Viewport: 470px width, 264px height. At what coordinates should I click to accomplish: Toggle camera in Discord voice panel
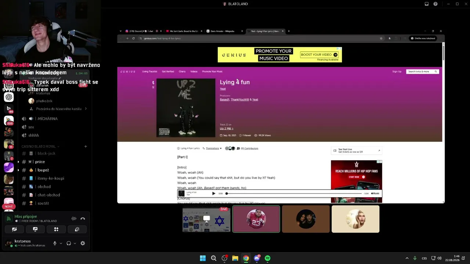14,229
